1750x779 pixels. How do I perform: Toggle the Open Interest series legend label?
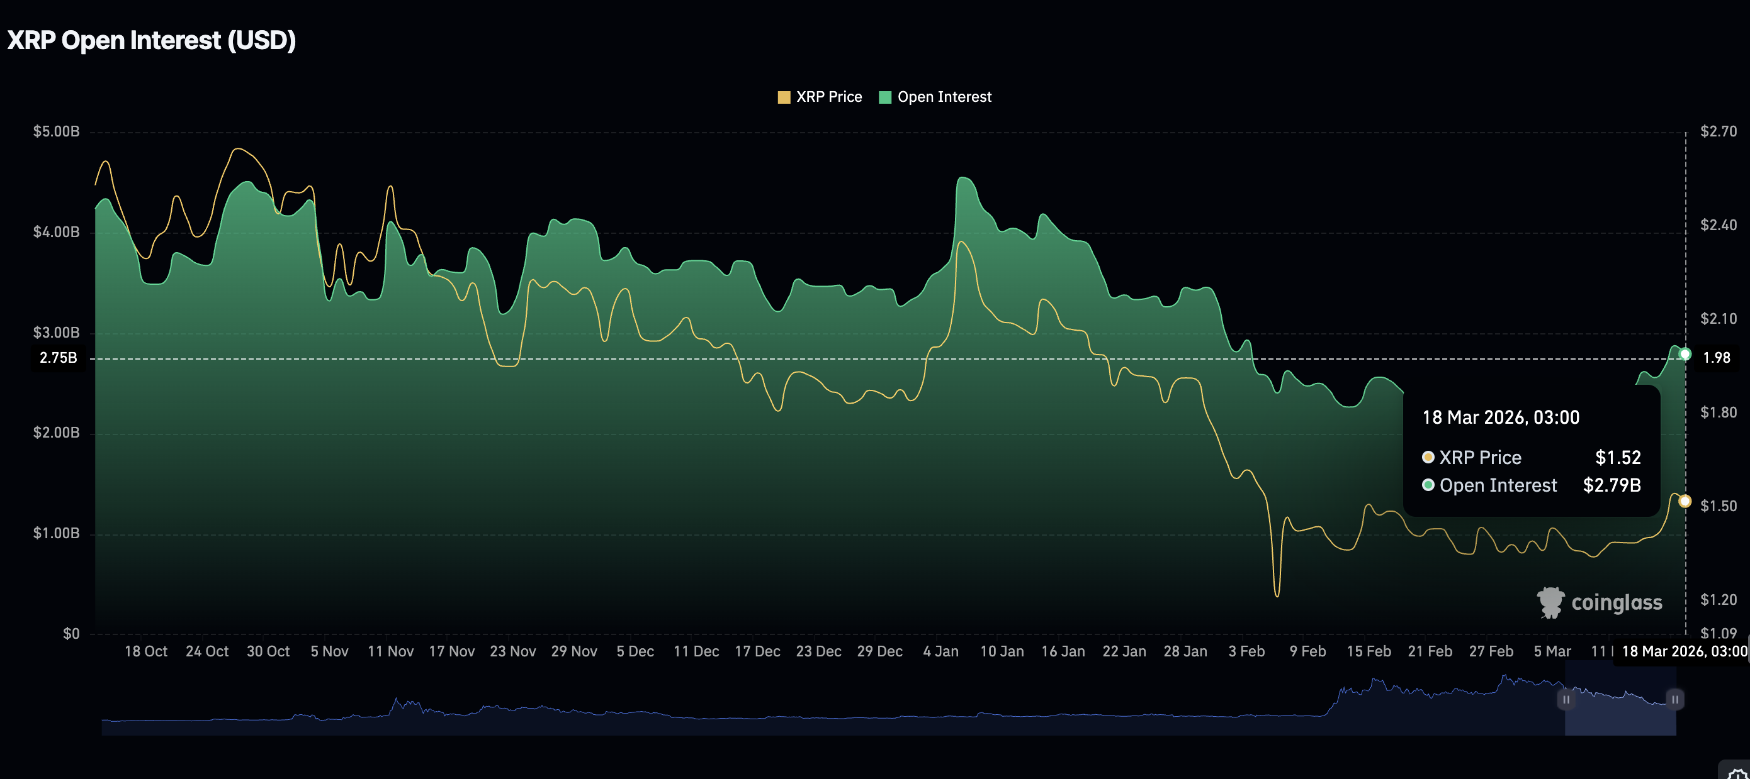pyautogui.click(x=944, y=97)
